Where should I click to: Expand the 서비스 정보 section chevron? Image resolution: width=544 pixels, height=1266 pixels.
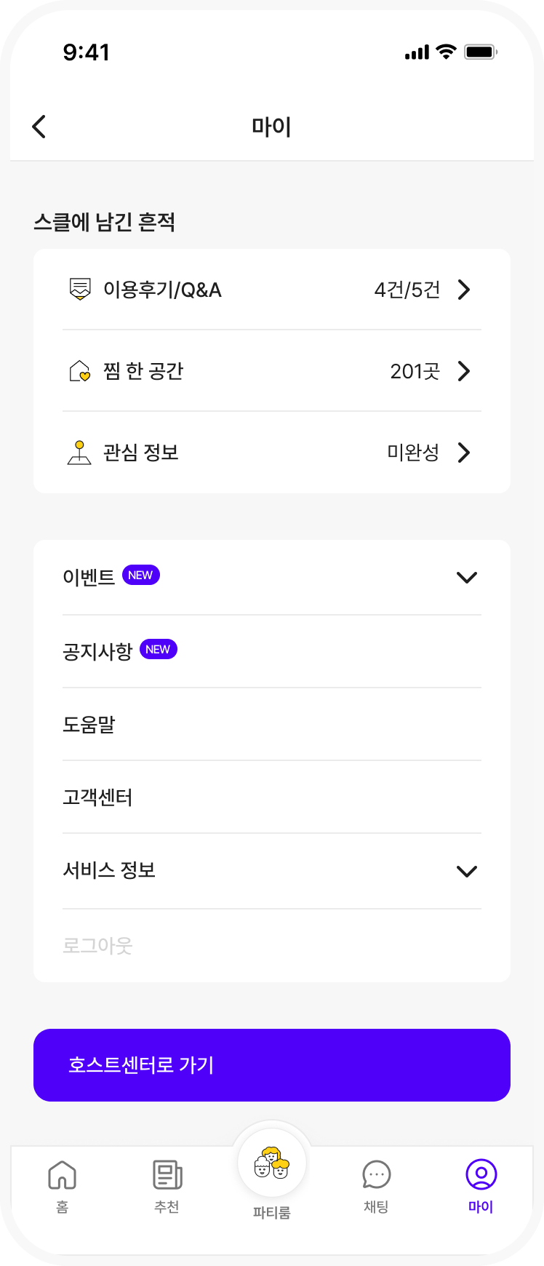click(466, 871)
